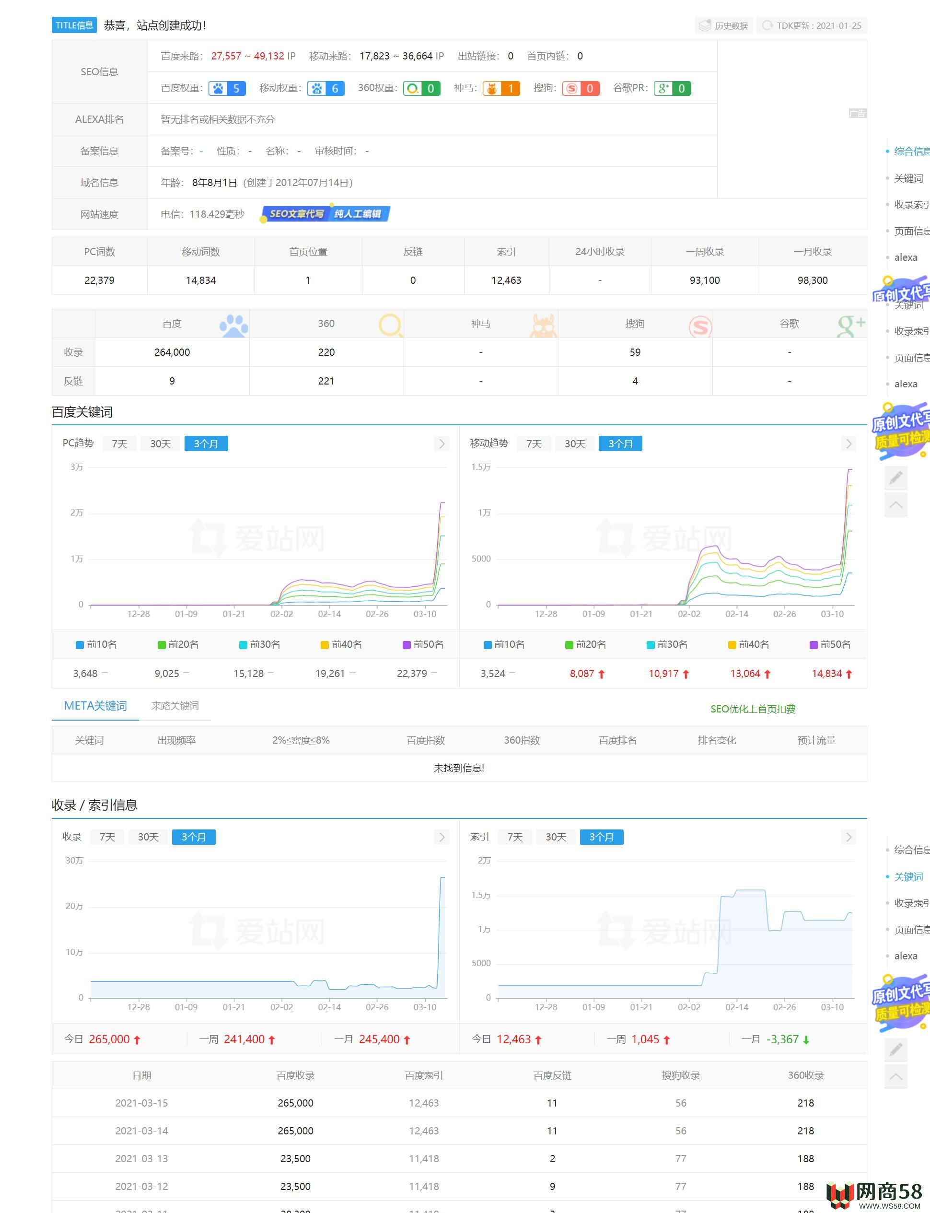Click the Baidu weight paw badge 5
The image size is (930, 1213).
[x=227, y=89]
